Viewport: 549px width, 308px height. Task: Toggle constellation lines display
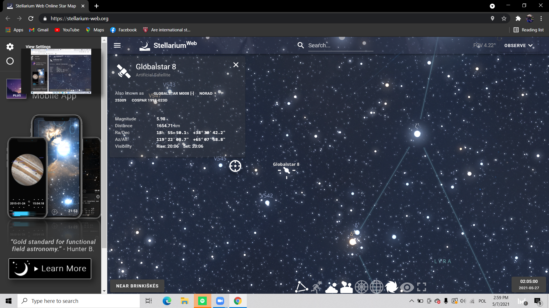point(301,287)
